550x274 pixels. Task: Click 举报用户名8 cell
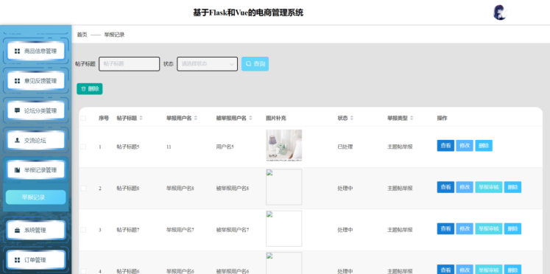coord(180,189)
